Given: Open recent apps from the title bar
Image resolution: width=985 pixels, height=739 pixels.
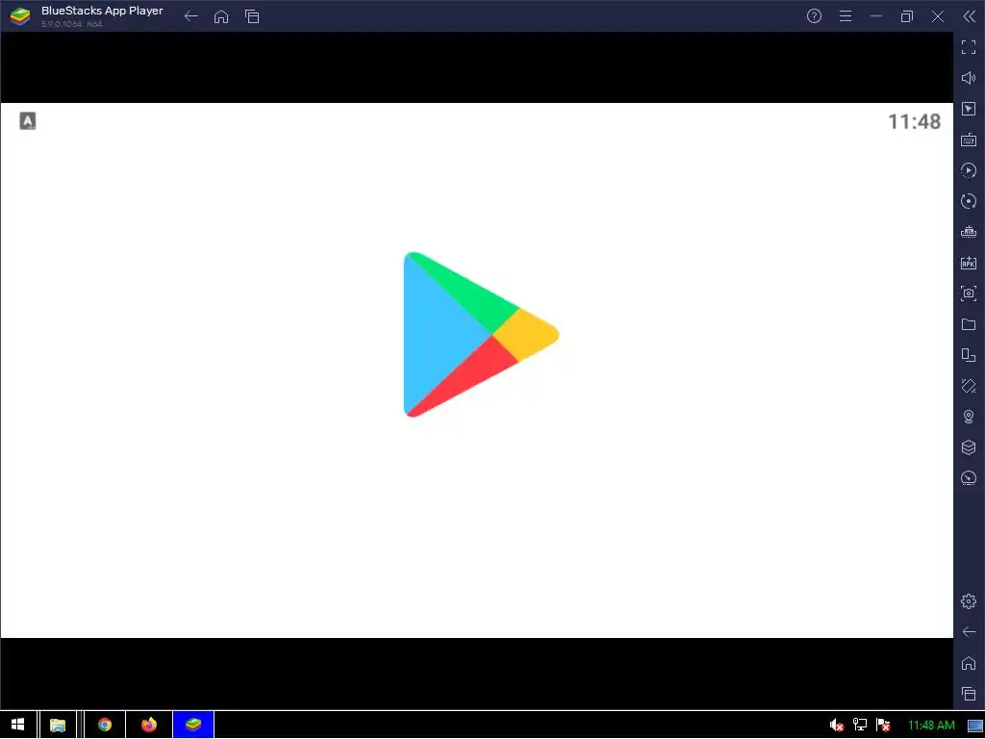Looking at the screenshot, I should (x=252, y=16).
